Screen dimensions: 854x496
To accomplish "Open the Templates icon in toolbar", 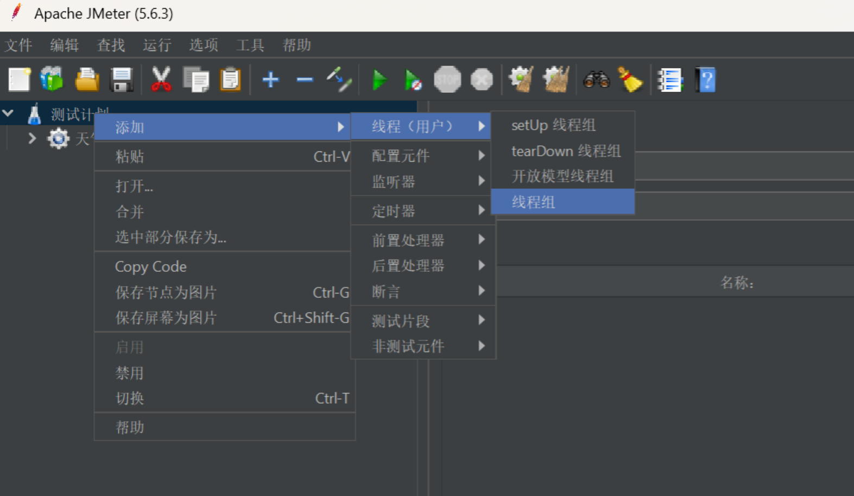I will (x=52, y=80).
